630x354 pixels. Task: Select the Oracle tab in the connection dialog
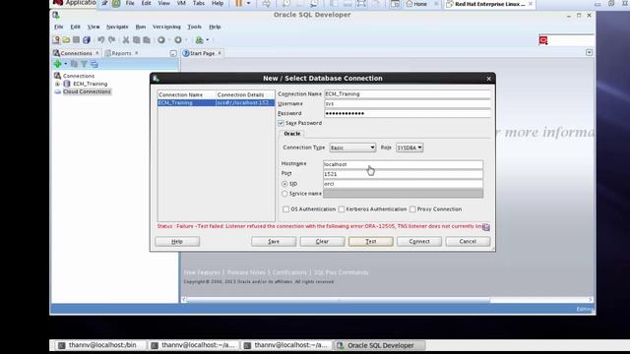coord(292,134)
